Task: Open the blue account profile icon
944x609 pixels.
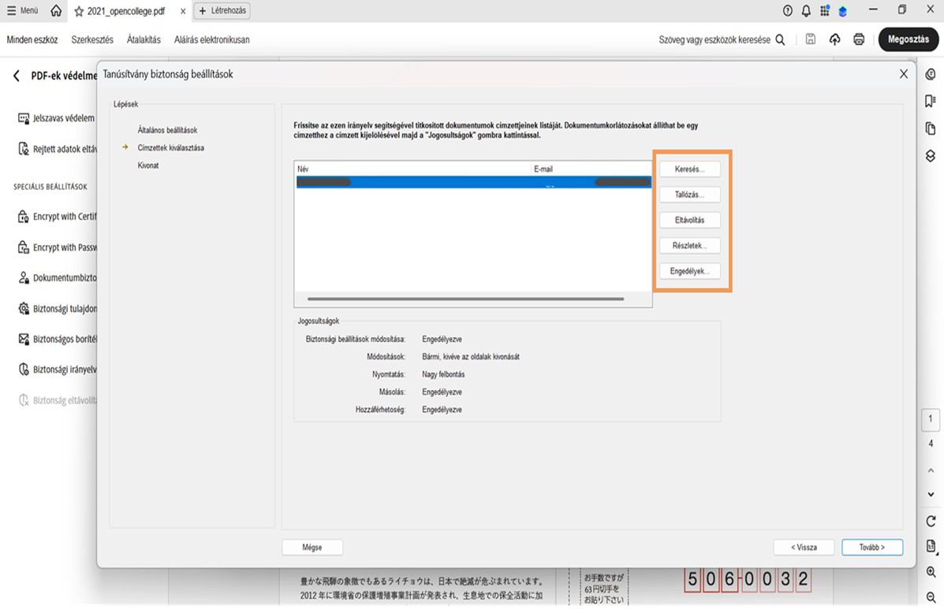Action: tap(843, 11)
